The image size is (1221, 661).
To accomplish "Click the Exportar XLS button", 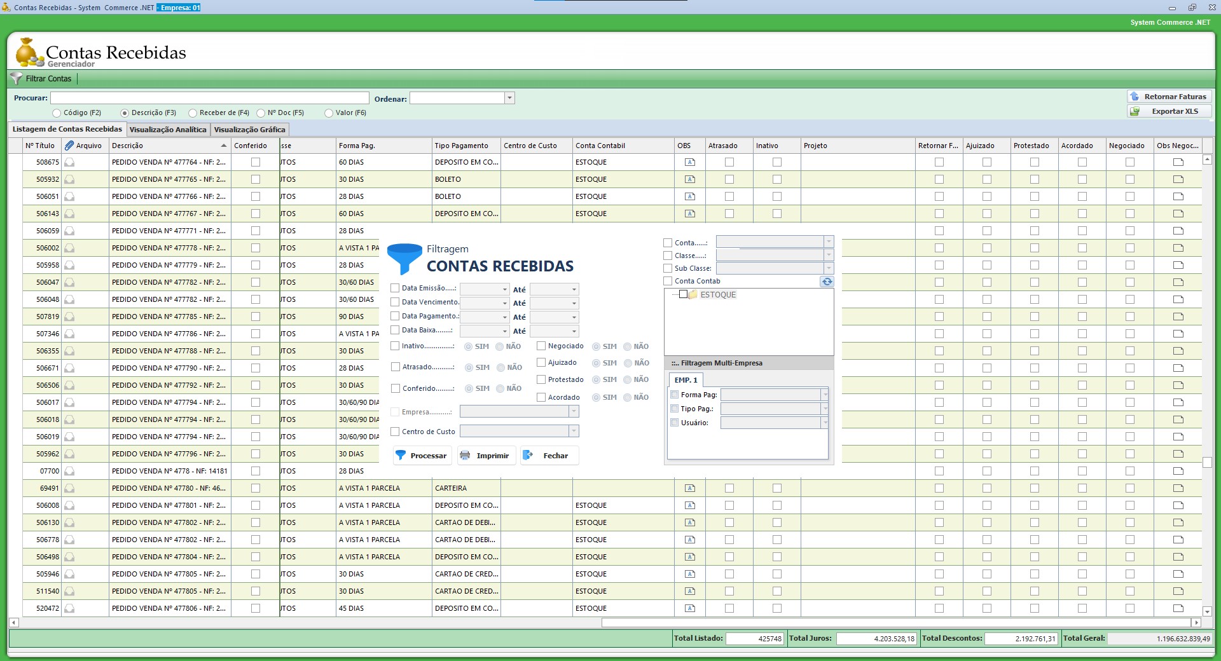I will 1169,111.
